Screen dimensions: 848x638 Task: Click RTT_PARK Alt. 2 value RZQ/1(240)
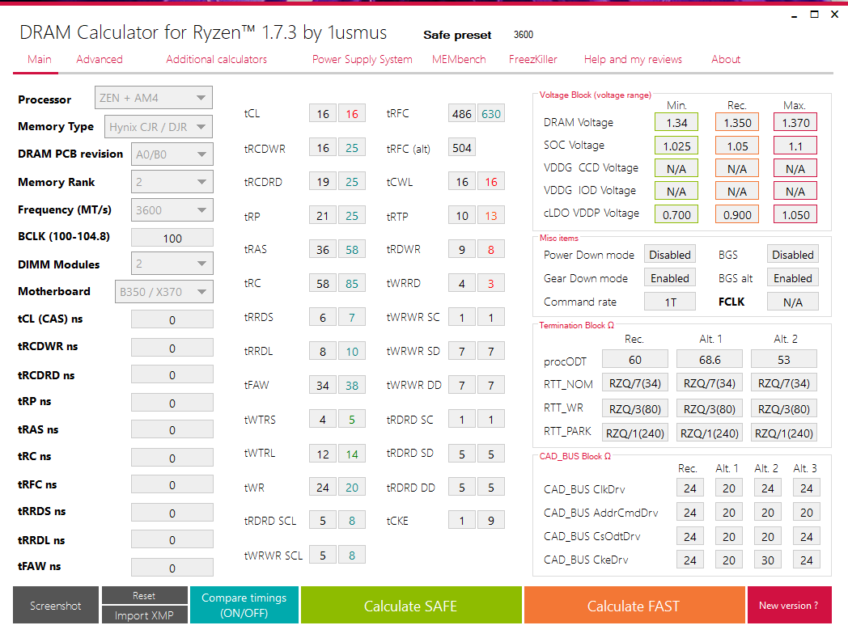tap(783, 433)
